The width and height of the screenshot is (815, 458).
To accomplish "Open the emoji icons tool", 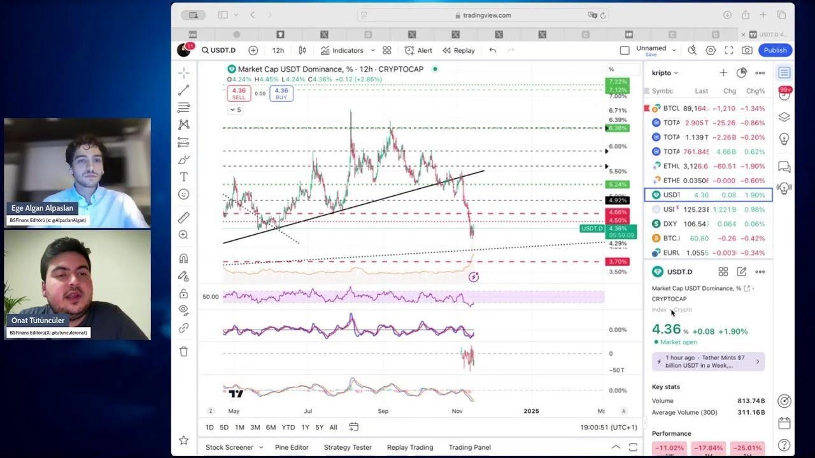I will [x=183, y=194].
